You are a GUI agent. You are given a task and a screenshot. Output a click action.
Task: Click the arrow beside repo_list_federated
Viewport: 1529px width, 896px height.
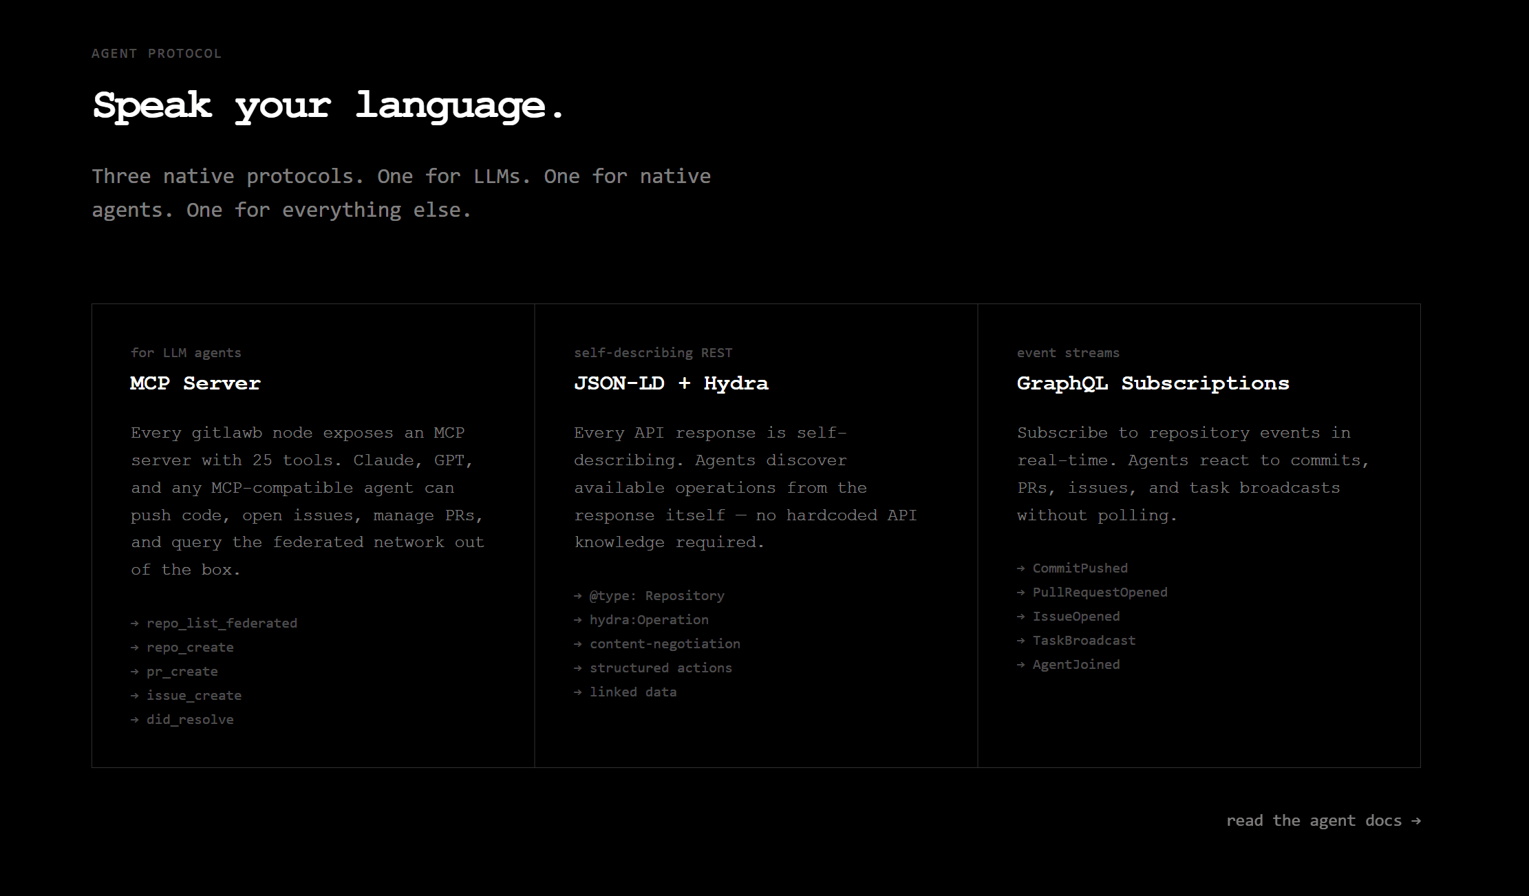pyautogui.click(x=135, y=623)
